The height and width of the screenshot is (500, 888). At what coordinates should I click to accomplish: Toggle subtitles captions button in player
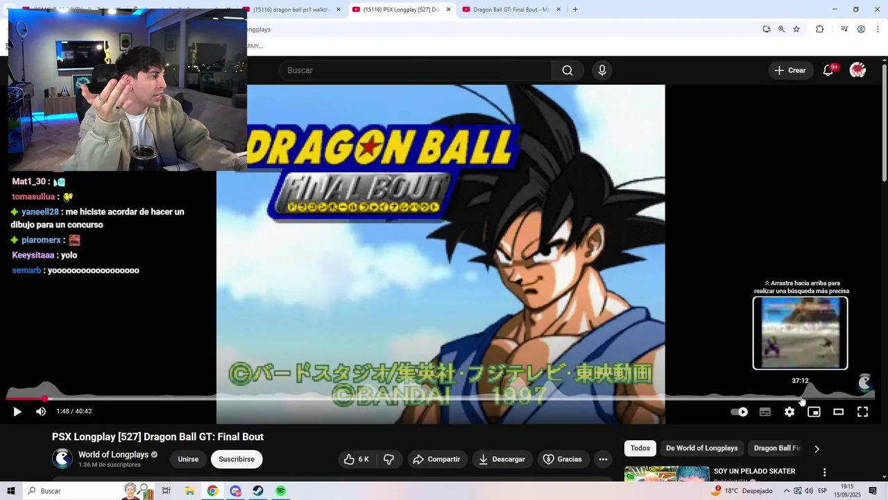point(765,412)
